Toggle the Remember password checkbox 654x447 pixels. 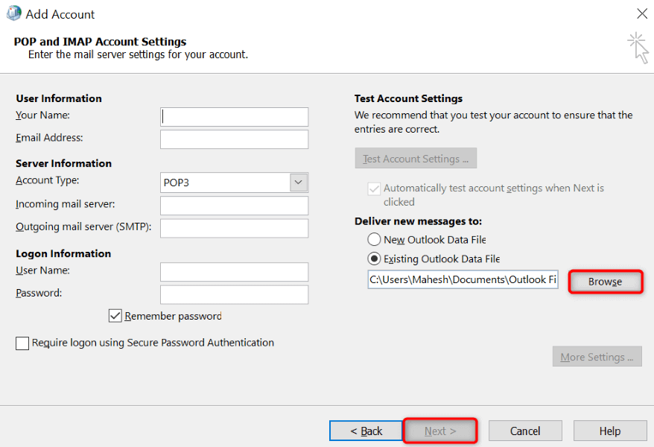(115, 316)
